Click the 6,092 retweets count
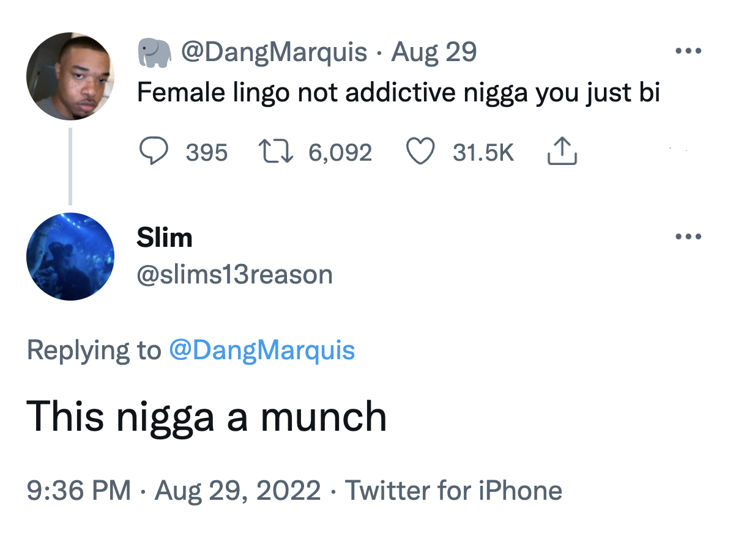Screen dimensions: 733x534 tap(340, 152)
